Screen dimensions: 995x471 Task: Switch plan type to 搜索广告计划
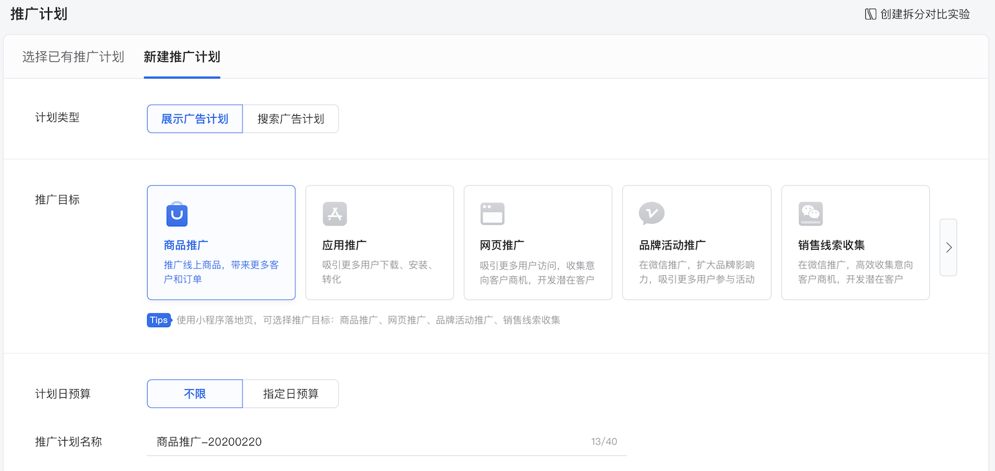click(x=290, y=119)
